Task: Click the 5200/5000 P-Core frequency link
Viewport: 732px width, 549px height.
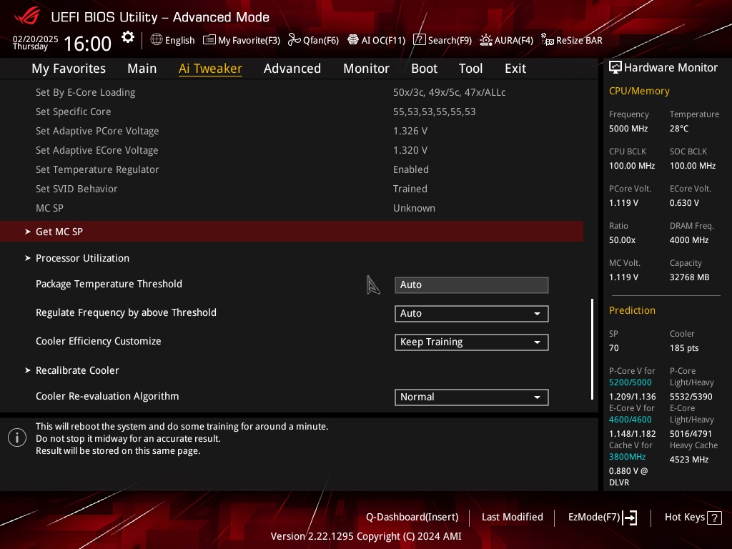Action: coord(630,382)
